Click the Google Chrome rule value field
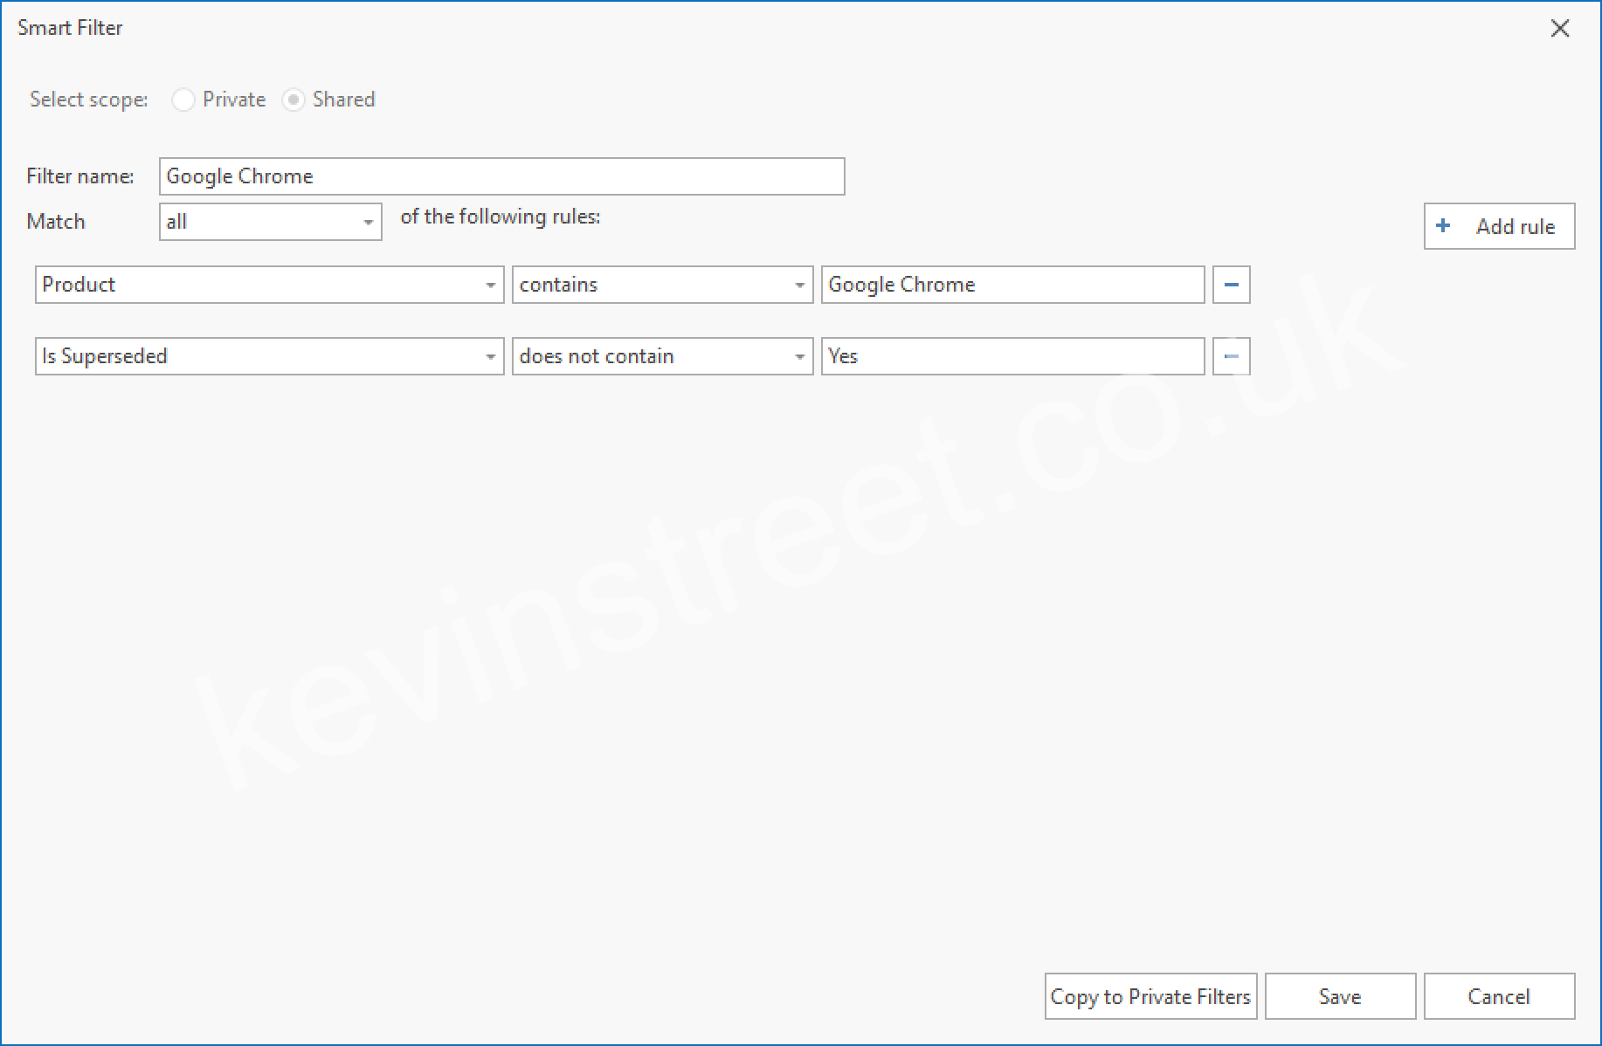Viewport: 1602px width, 1046px height. 1012,285
